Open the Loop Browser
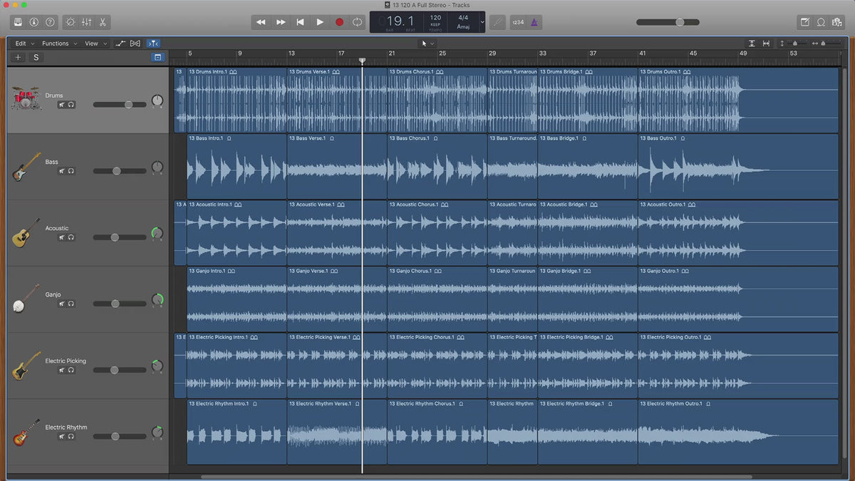 coord(821,22)
